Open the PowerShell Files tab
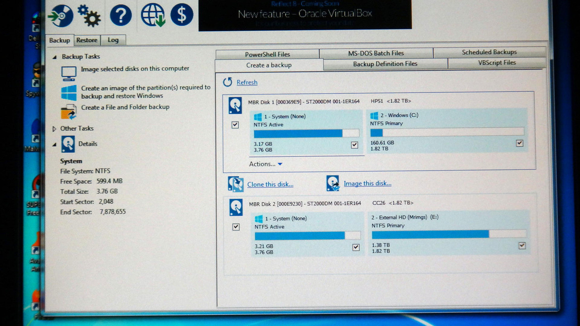 (x=267, y=54)
